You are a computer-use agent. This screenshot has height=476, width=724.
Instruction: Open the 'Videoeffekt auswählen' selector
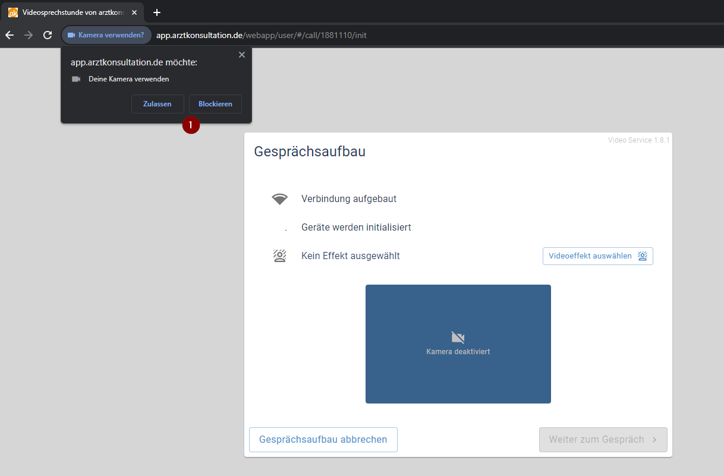[x=597, y=256]
